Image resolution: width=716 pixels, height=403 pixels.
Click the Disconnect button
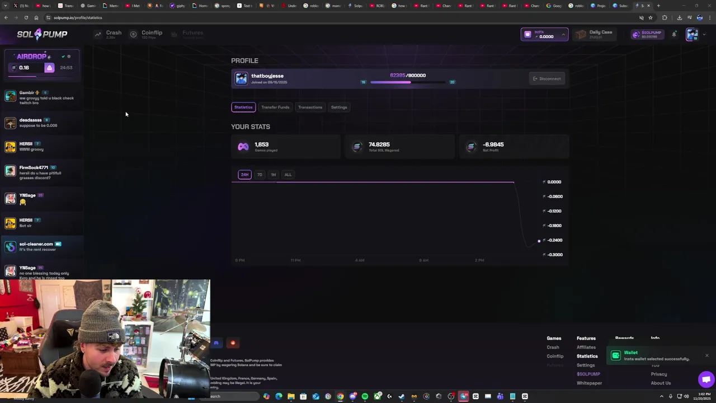(547, 79)
